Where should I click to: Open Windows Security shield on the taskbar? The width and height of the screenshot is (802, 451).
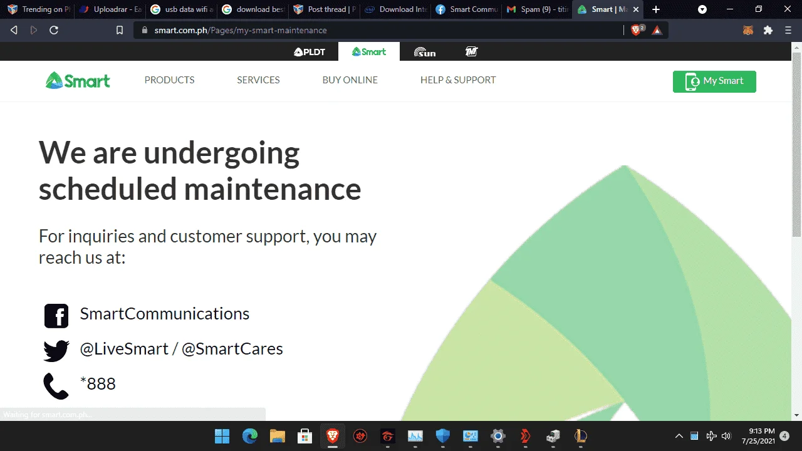coord(443,436)
